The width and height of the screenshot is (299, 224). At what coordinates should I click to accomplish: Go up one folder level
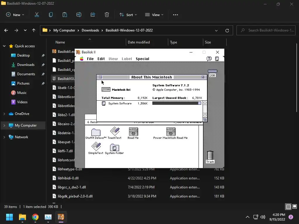(34, 30)
